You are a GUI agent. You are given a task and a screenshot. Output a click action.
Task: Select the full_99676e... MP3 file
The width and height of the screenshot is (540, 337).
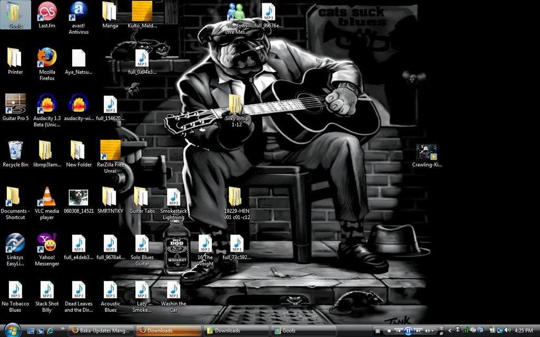pyautogui.click(x=268, y=15)
